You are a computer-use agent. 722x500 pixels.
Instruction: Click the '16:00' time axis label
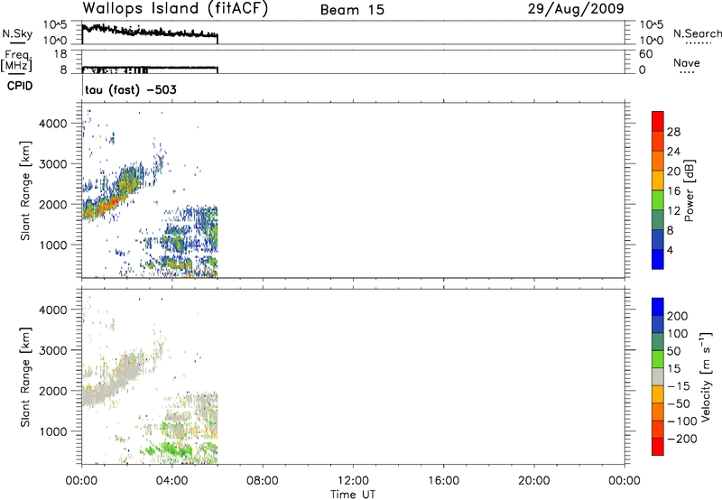pos(443,481)
